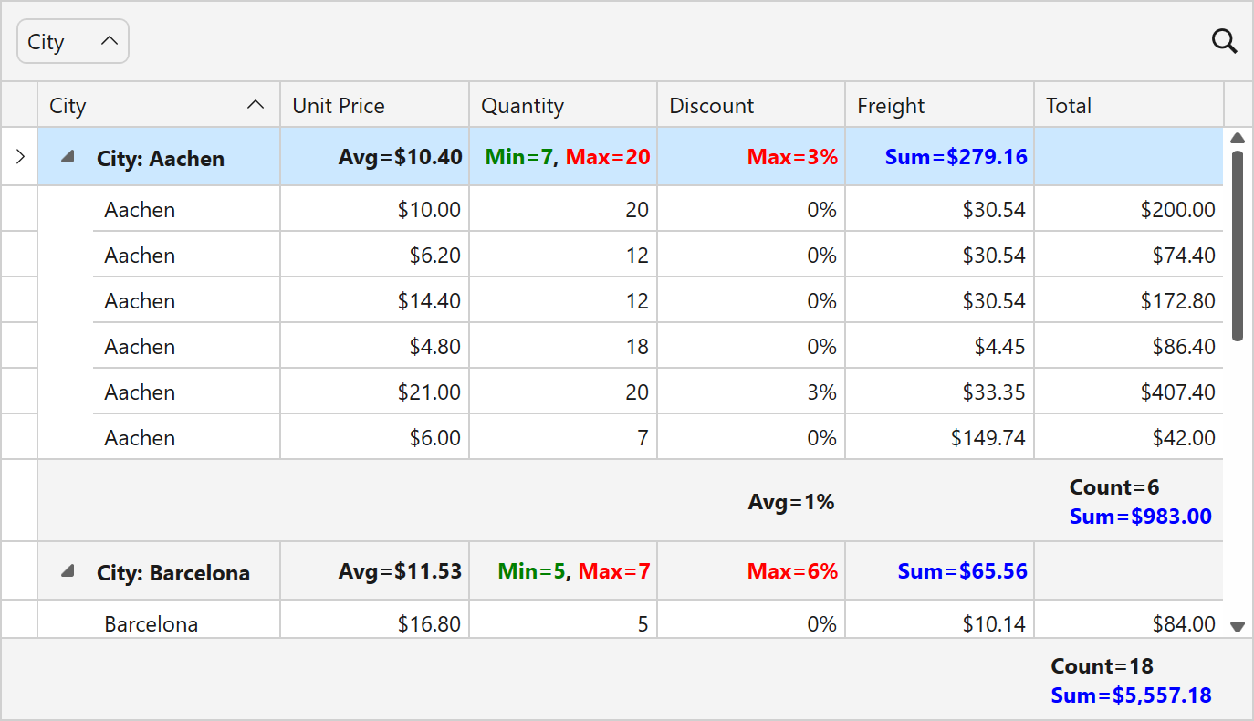The height and width of the screenshot is (721, 1254).
Task: Click the Sum=$983.00 group footer
Action: (1140, 517)
